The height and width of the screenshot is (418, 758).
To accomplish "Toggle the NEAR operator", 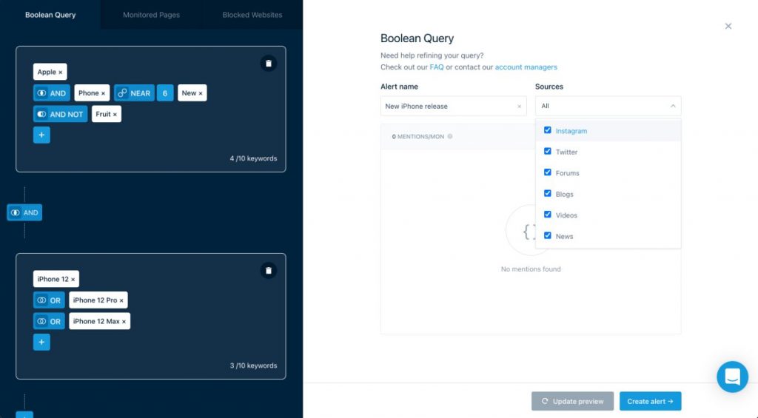I will coord(135,93).
